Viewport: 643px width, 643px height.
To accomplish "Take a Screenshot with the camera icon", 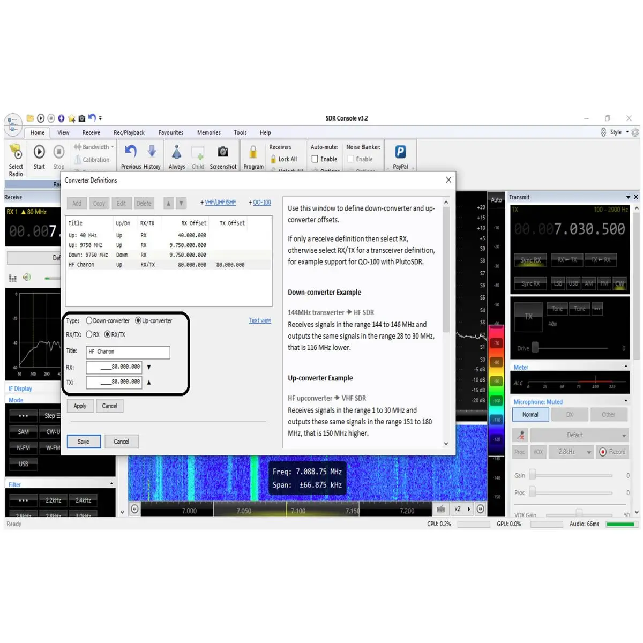I will tap(223, 152).
